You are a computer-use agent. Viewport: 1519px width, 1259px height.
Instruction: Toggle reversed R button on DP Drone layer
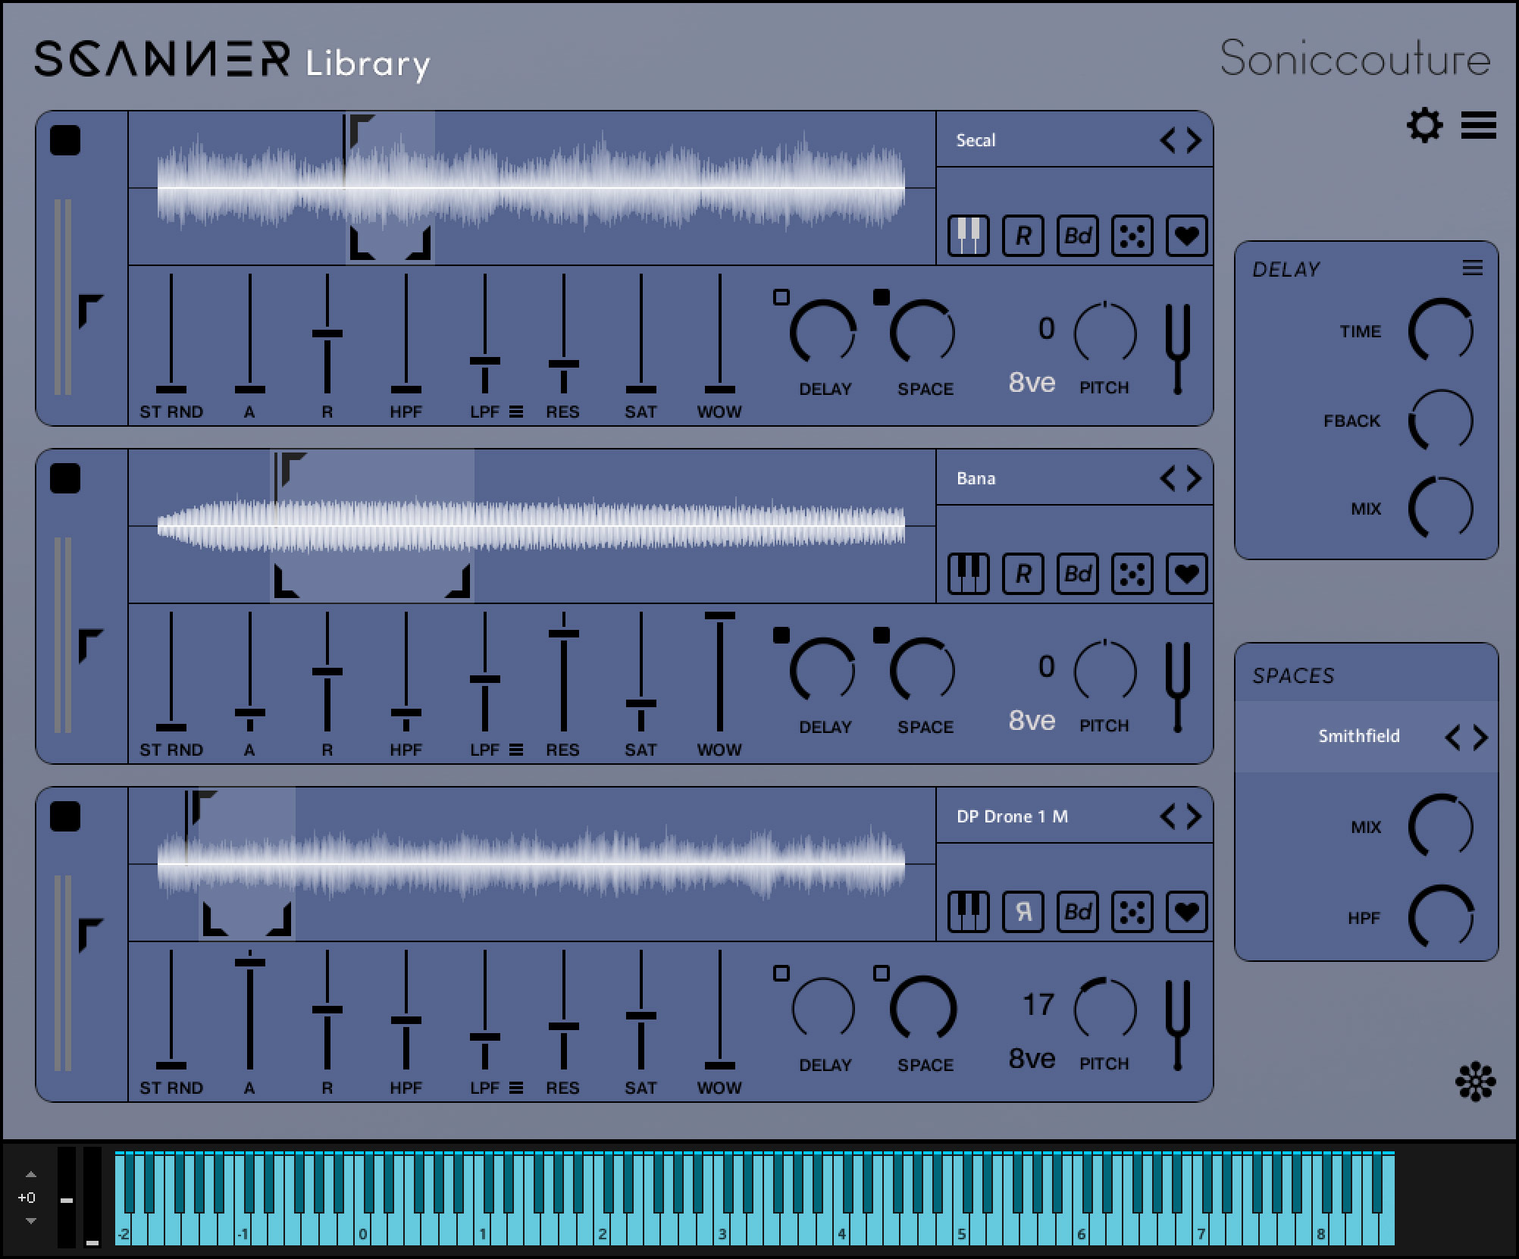click(1023, 912)
